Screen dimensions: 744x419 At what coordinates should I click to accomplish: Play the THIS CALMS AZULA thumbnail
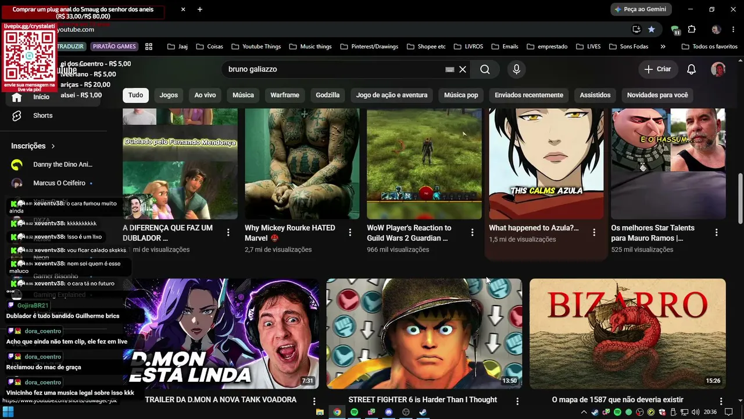[x=546, y=164]
